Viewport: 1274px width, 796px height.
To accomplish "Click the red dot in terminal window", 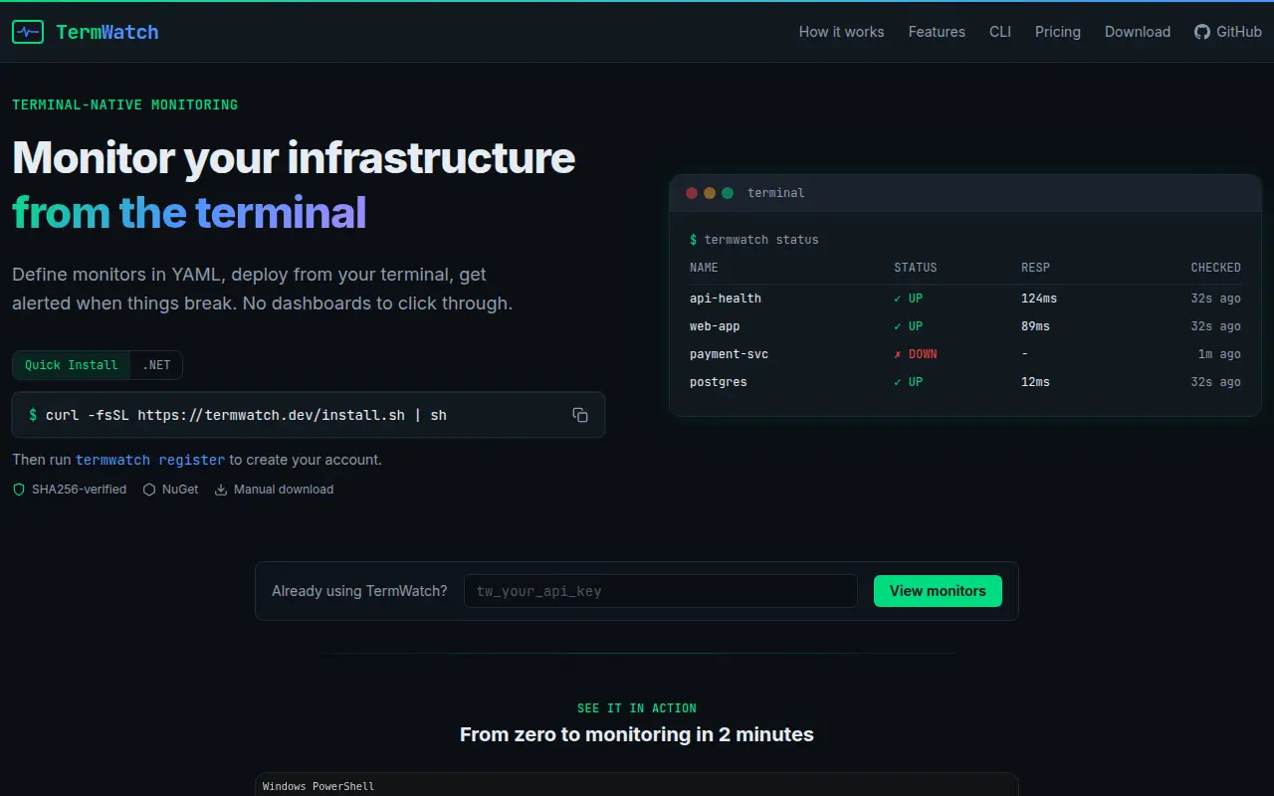I will click(x=692, y=193).
